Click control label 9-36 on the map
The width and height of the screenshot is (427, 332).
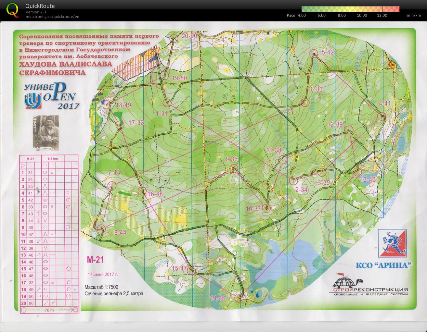pos(231,159)
